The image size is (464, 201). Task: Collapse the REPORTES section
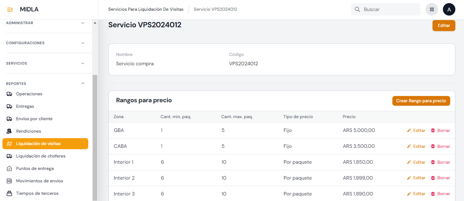(x=83, y=84)
